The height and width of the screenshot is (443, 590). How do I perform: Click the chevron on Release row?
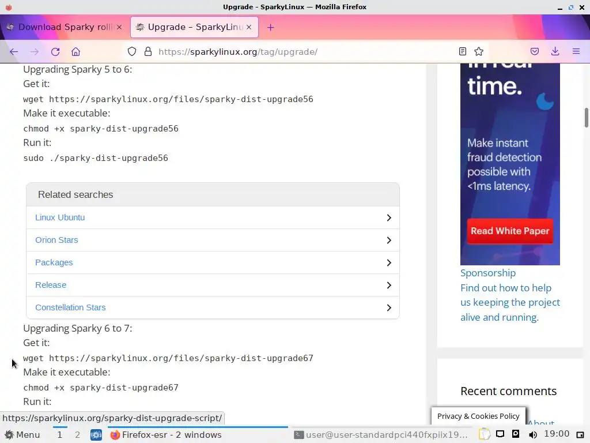(x=389, y=285)
